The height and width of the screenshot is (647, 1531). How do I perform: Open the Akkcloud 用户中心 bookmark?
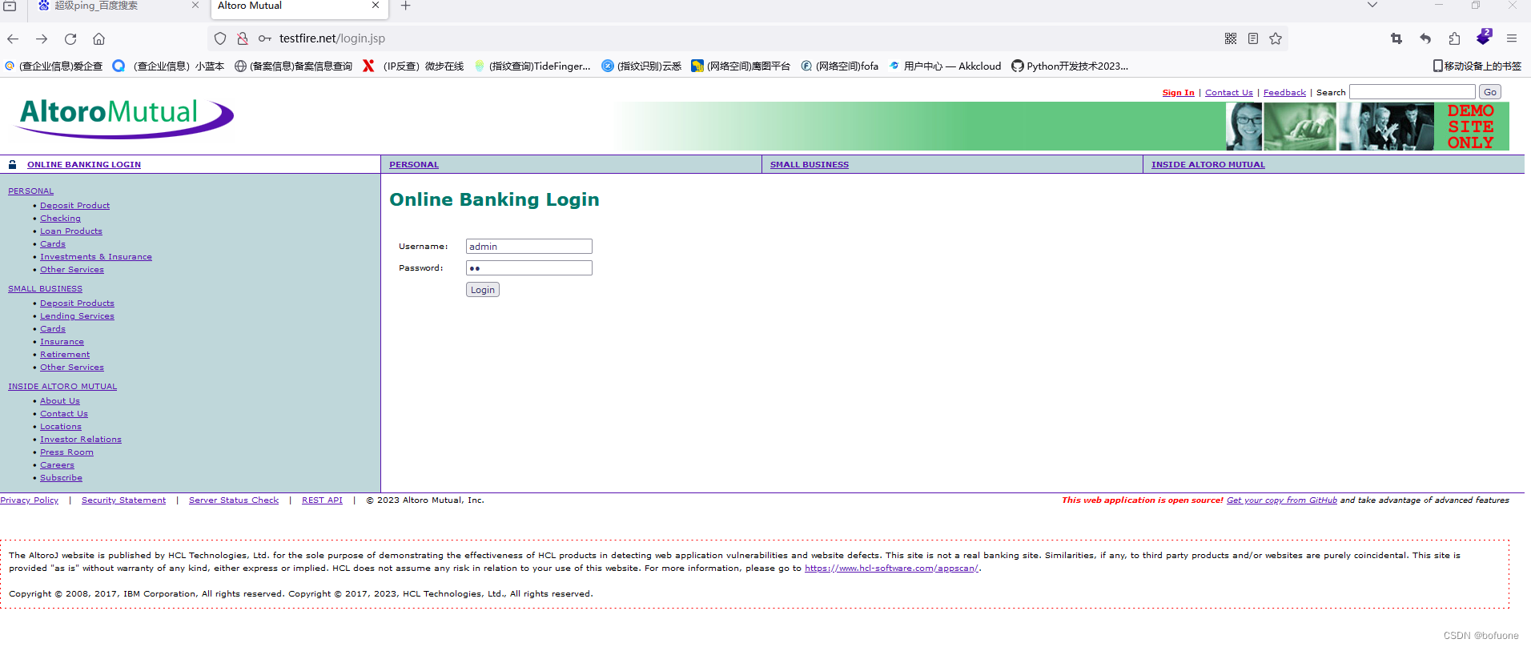[945, 66]
